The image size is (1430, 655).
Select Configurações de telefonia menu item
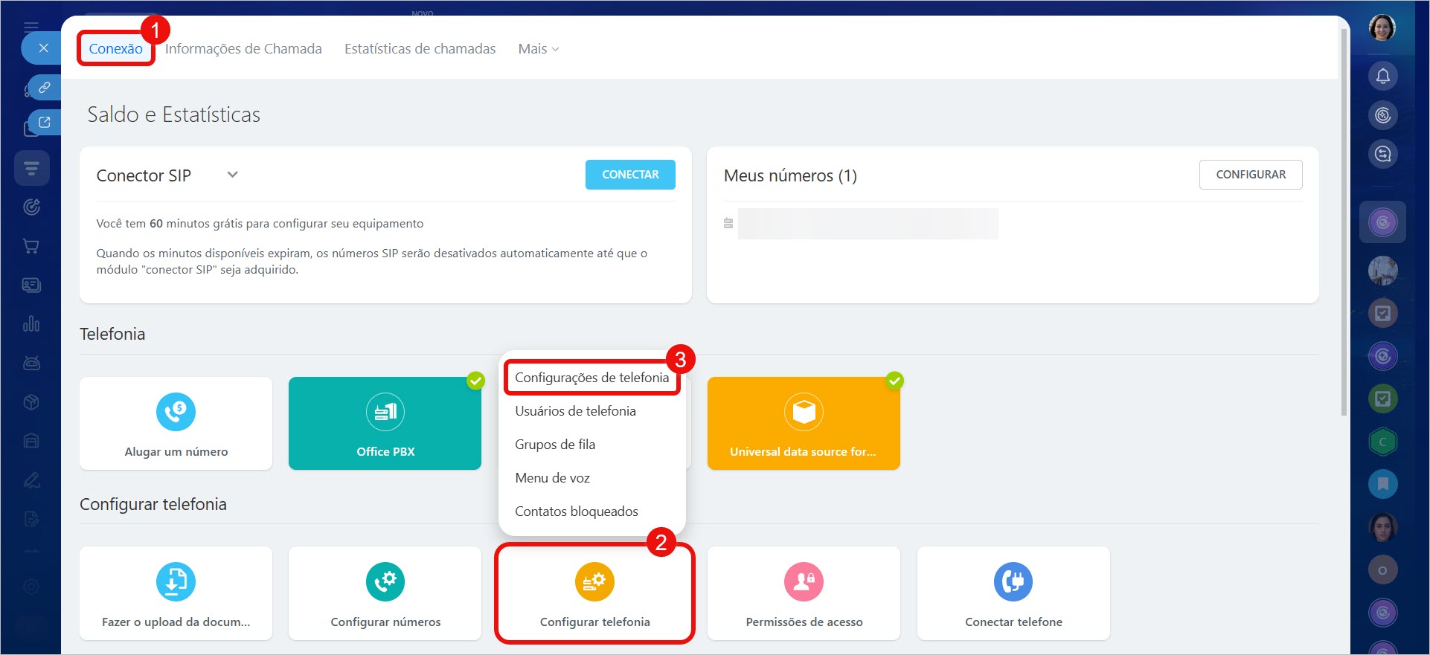point(591,378)
